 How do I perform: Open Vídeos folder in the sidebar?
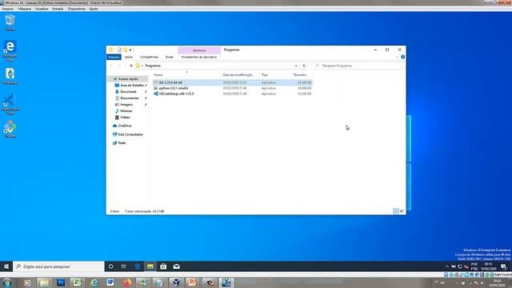[124, 118]
